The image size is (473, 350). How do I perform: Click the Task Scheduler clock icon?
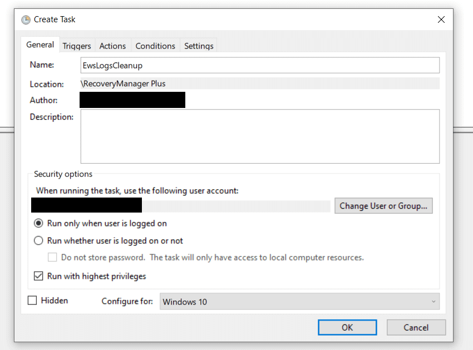tap(26, 19)
